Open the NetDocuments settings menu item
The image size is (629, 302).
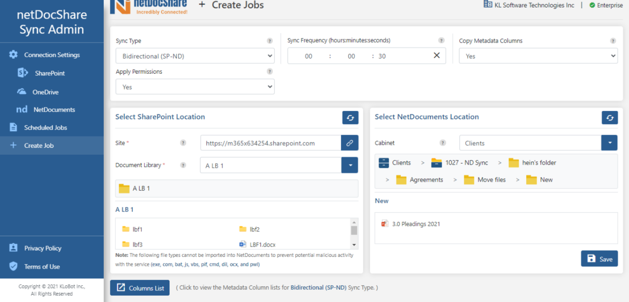coord(52,110)
